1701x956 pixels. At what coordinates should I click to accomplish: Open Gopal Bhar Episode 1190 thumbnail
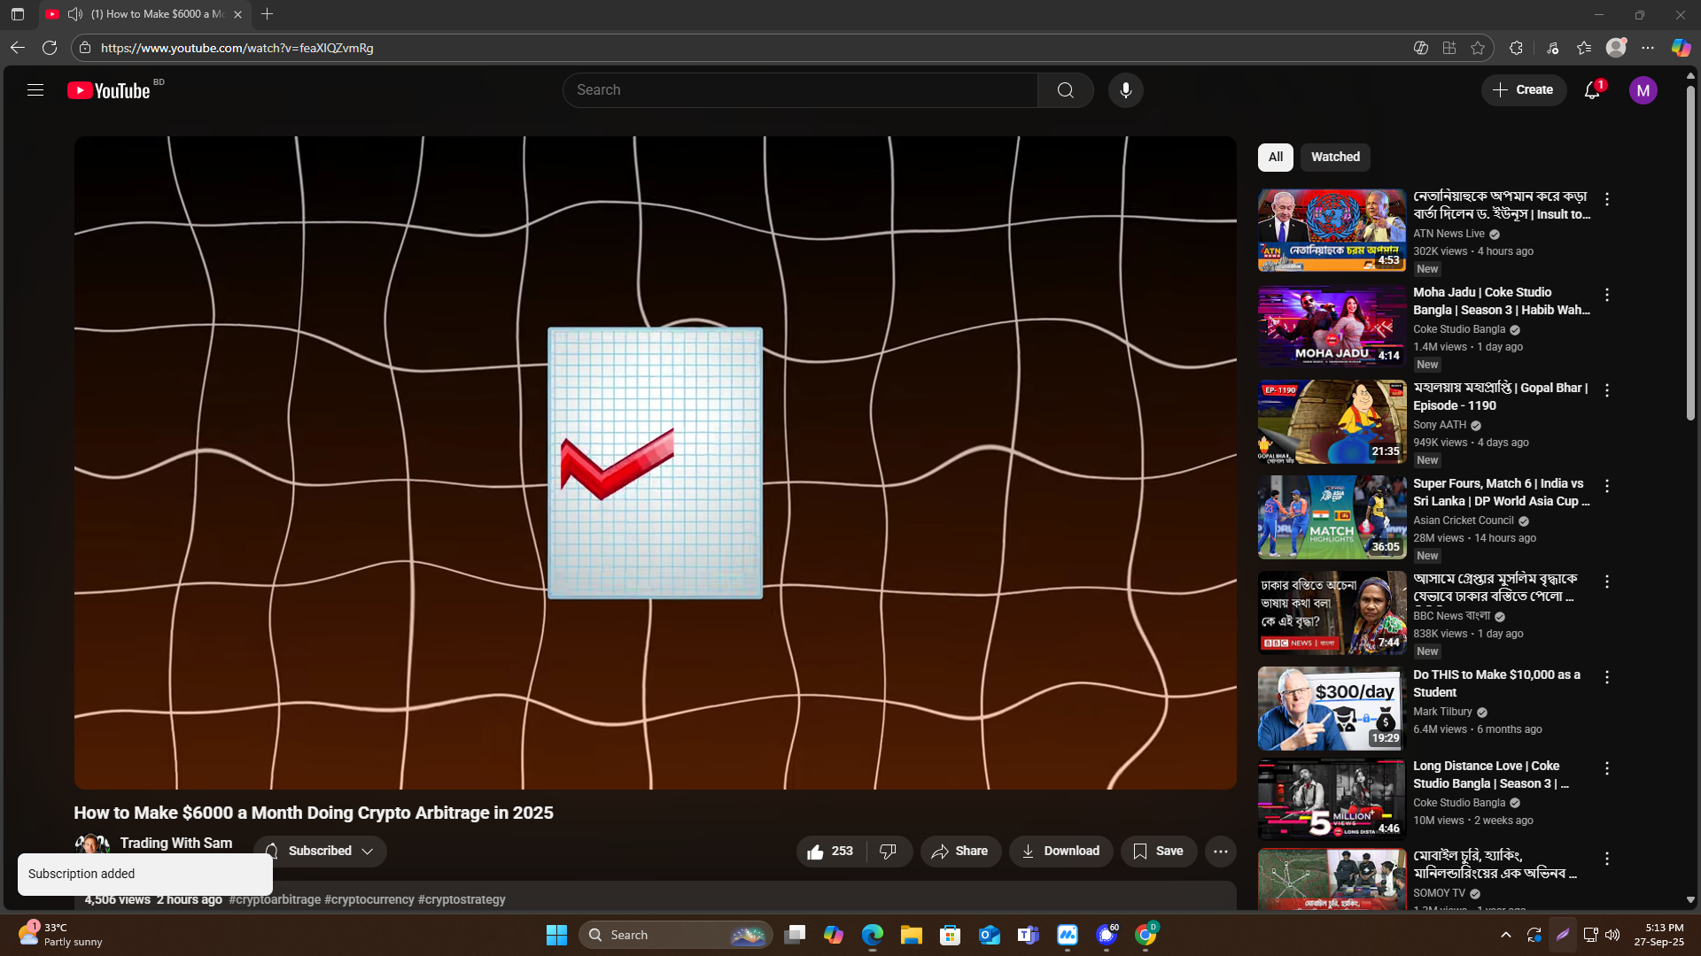point(1332,422)
